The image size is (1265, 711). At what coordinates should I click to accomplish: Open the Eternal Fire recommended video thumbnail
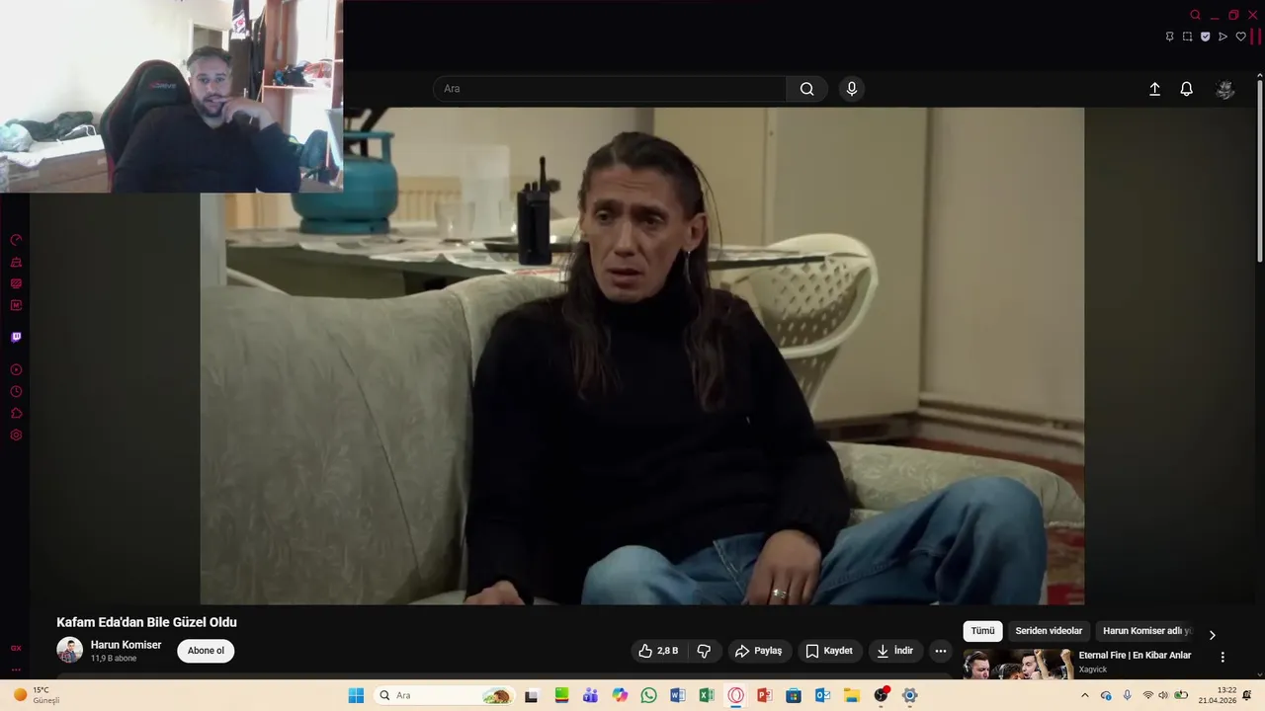coord(1018,664)
